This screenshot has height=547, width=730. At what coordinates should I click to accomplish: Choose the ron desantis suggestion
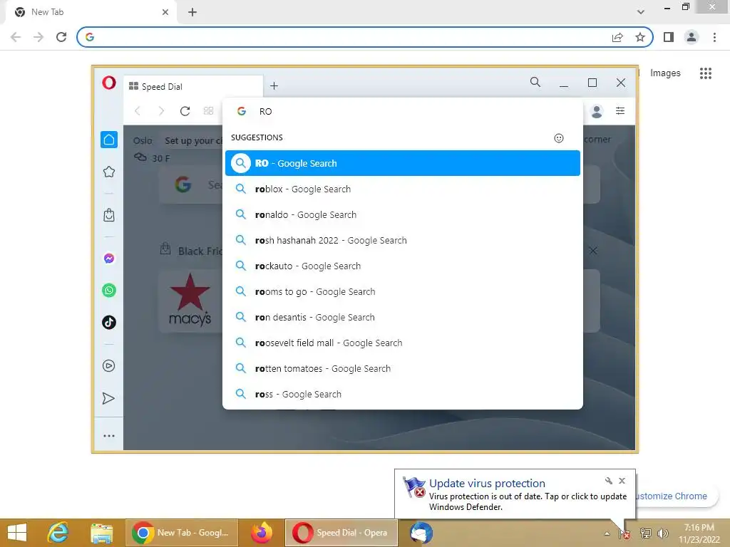pyautogui.click(x=403, y=317)
